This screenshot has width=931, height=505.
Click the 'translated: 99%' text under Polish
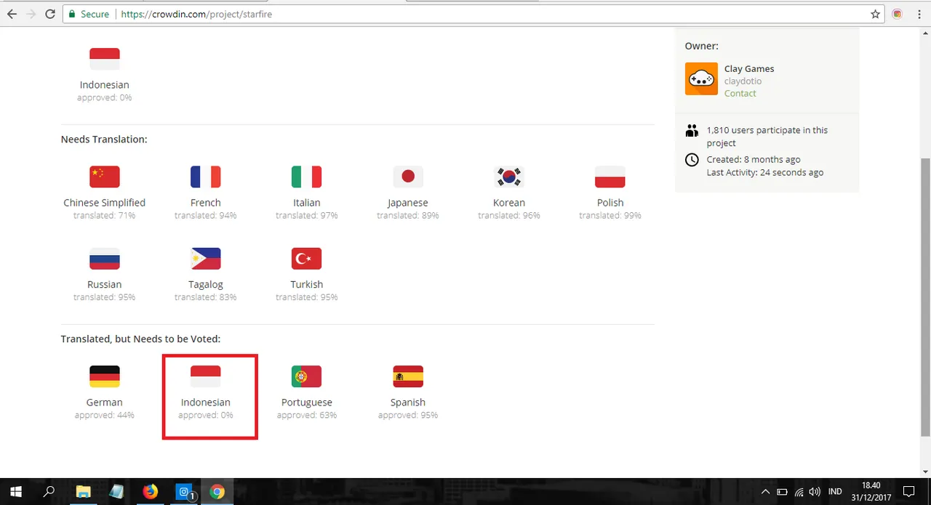[x=610, y=216]
